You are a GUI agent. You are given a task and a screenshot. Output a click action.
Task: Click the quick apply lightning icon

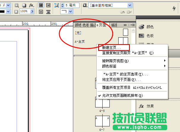coord(174,8)
